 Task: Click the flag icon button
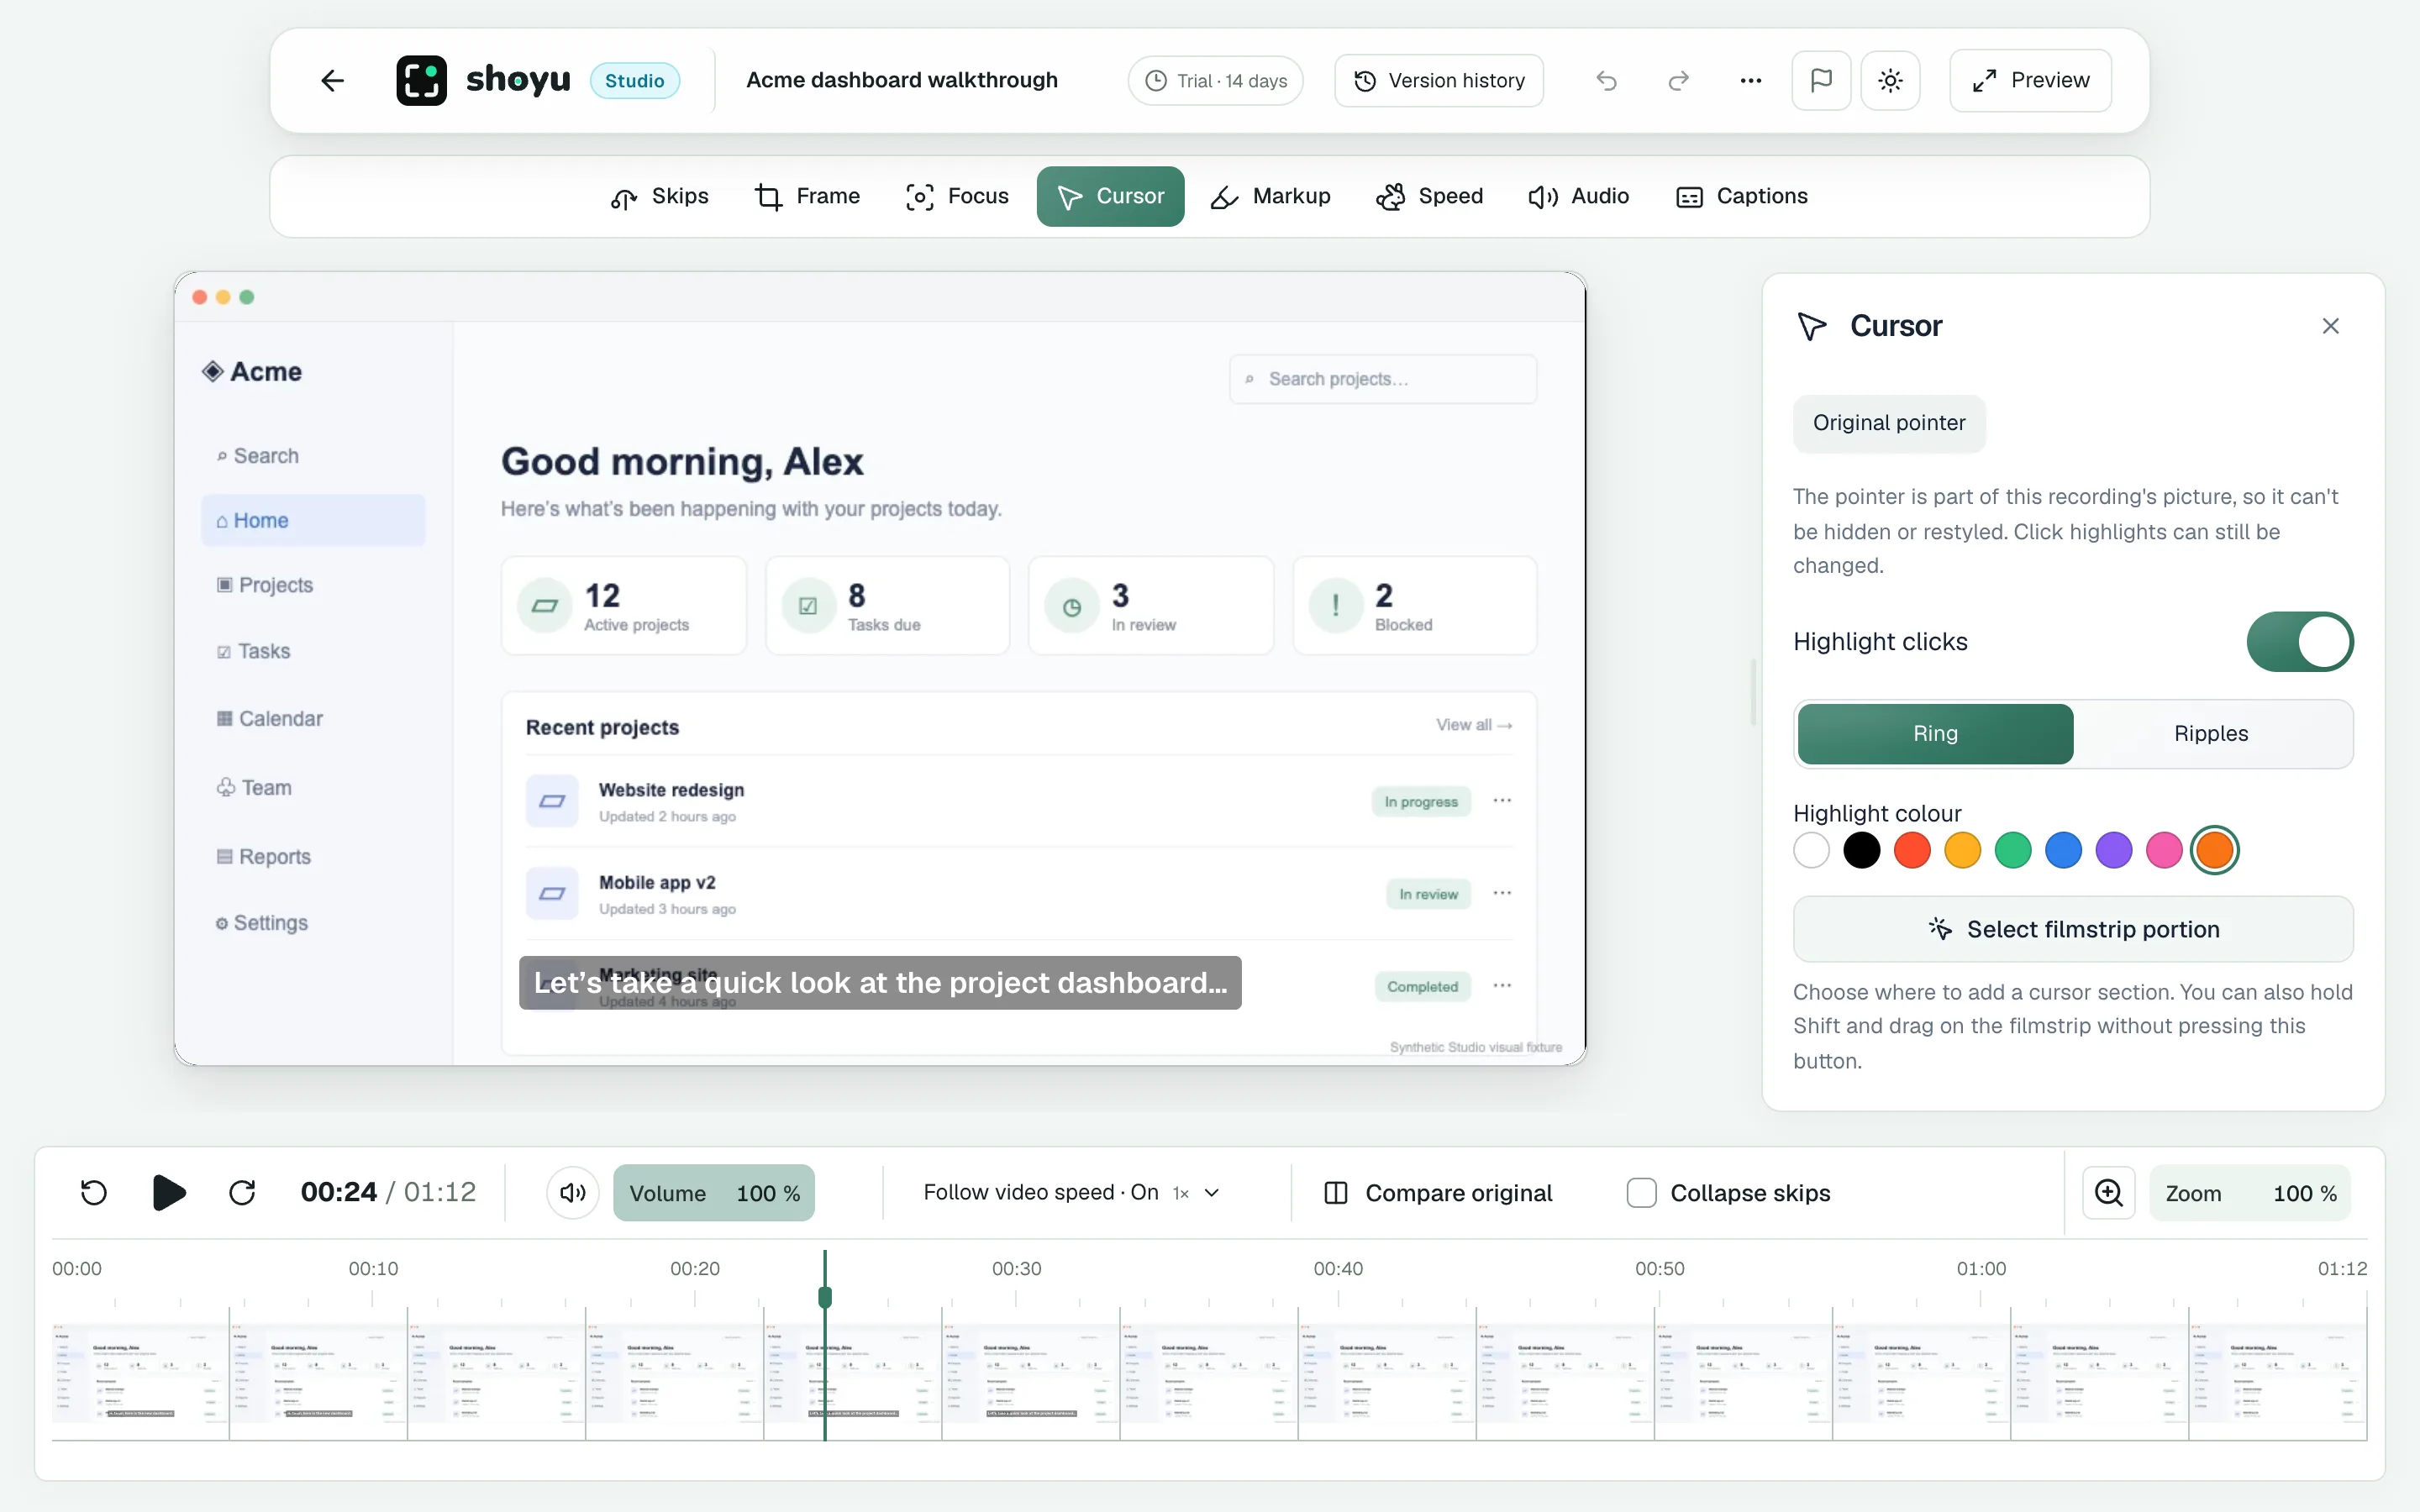pyautogui.click(x=1821, y=80)
